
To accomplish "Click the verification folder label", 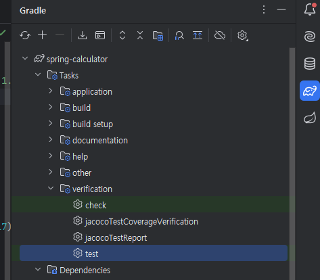I will point(92,189).
